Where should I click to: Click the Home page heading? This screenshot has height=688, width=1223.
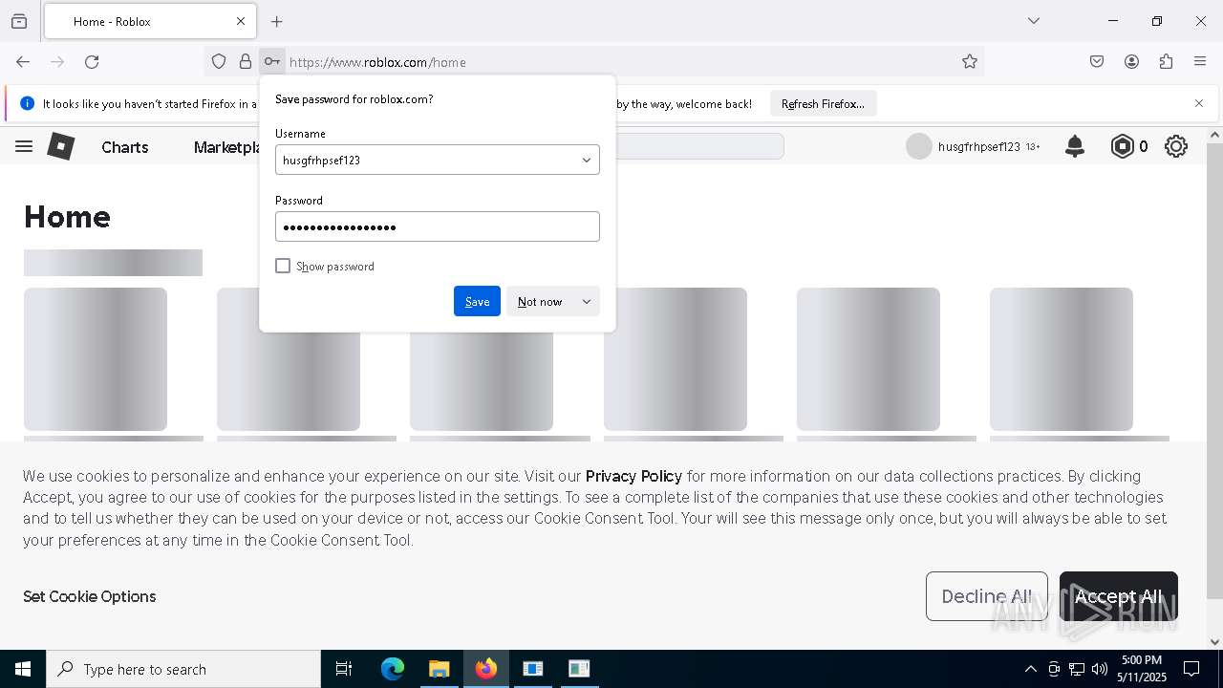click(x=67, y=217)
